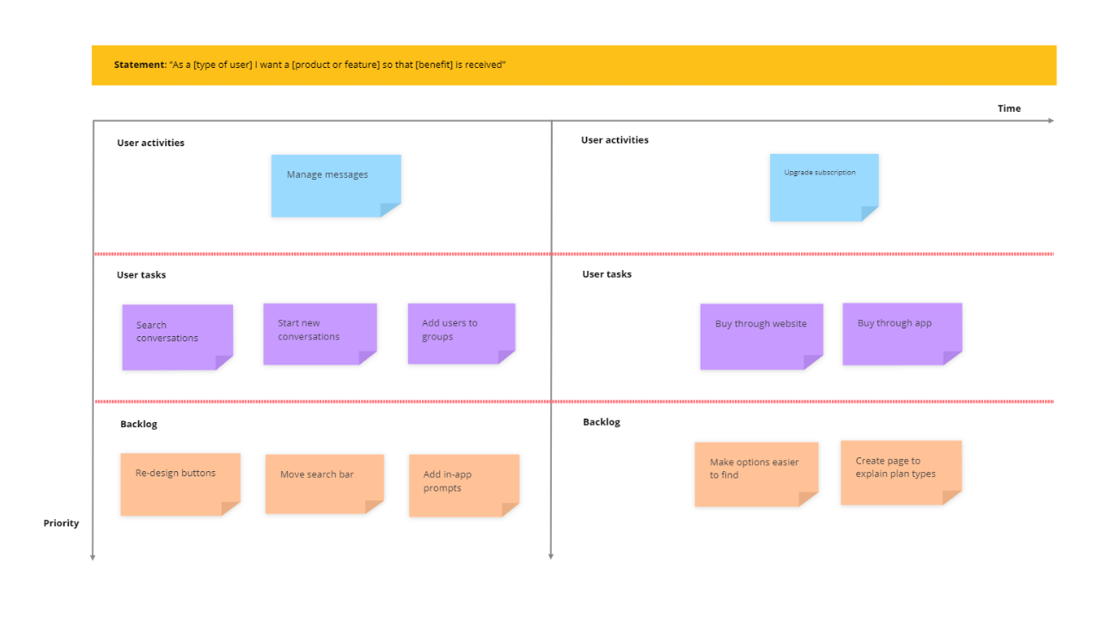1100x619 pixels.
Task: Select the Re-design buttons backlog note
Action: pos(180,484)
